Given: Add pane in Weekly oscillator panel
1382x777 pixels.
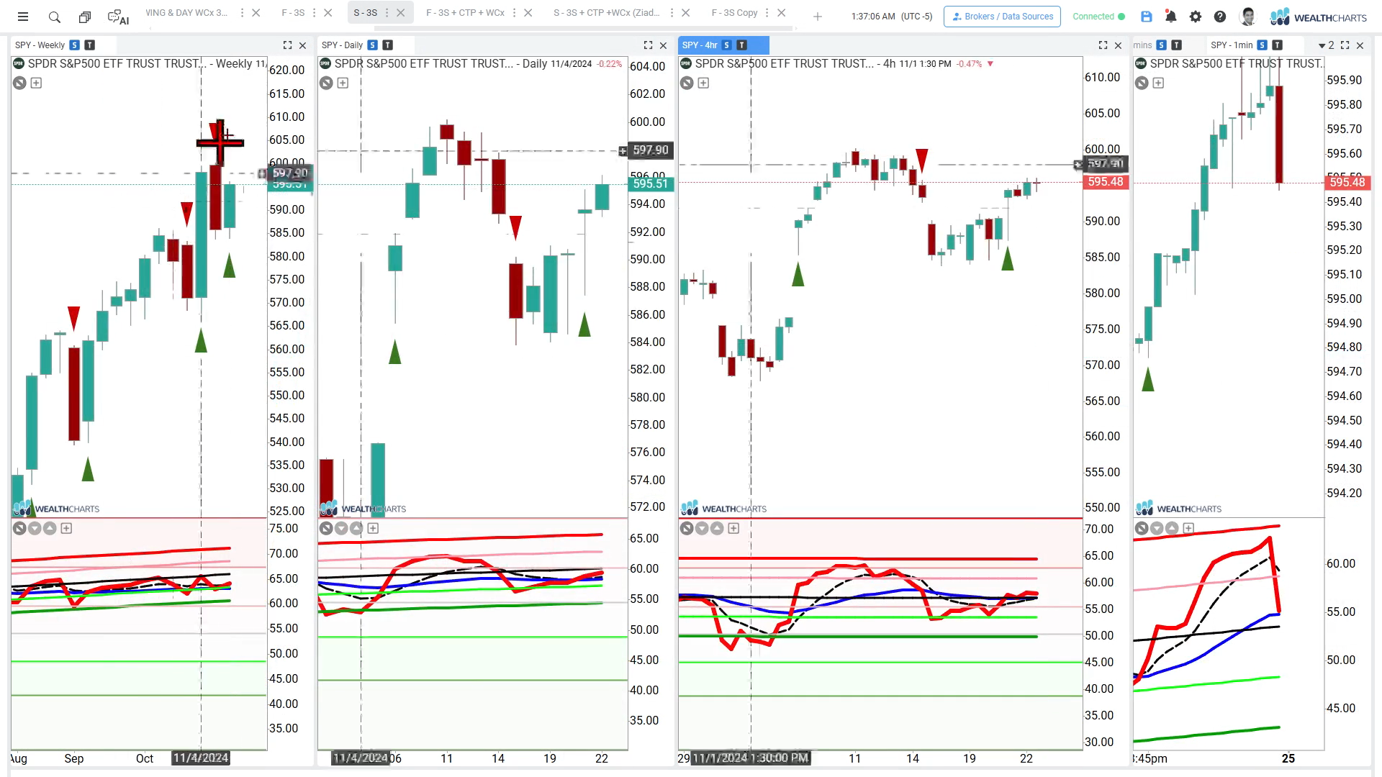Looking at the screenshot, I should coord(66,529).
